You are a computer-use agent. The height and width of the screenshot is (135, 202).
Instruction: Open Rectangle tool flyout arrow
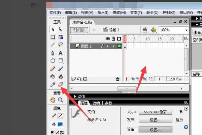(x=63, y=63)
